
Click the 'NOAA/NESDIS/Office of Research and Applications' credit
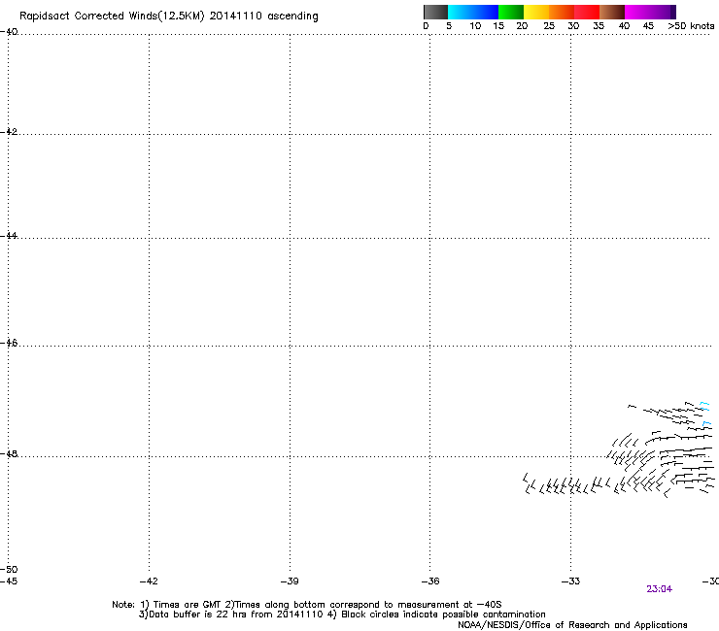[x=572, y=625]
